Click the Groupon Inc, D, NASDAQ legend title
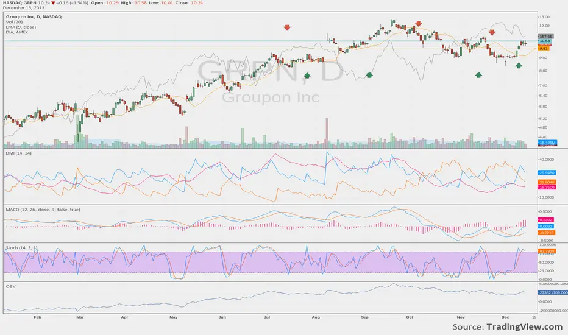The height and width of the screenshot is (335, 568). click(x=34, y=16)
